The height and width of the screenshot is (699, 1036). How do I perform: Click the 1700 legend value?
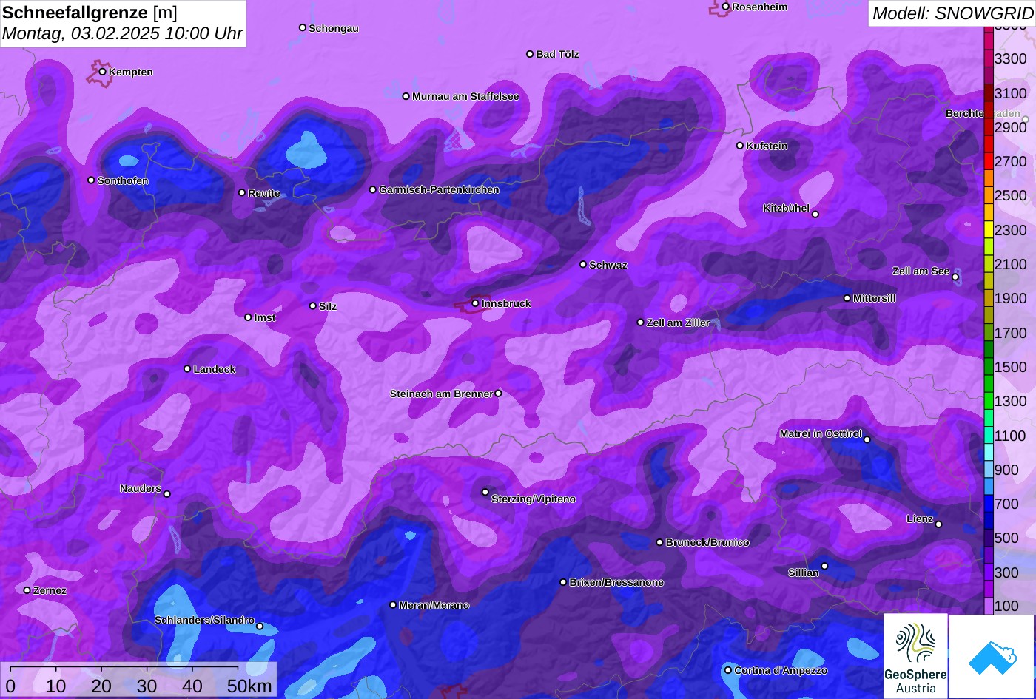1011,333
